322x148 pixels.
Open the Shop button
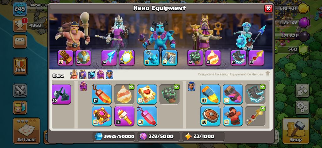pos(296,131)
